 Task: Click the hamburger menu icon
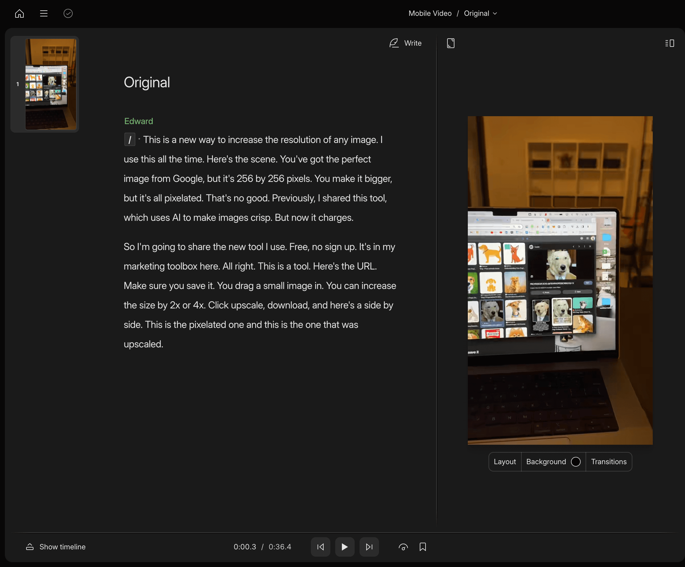[43, 13]
